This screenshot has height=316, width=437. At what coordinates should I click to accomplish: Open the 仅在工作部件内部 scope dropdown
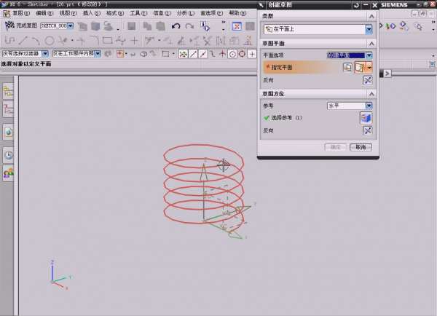click(x=98, y=53)
